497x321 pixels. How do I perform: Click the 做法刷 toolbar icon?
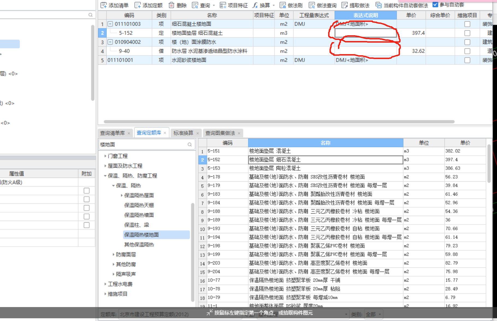[283, 5]
